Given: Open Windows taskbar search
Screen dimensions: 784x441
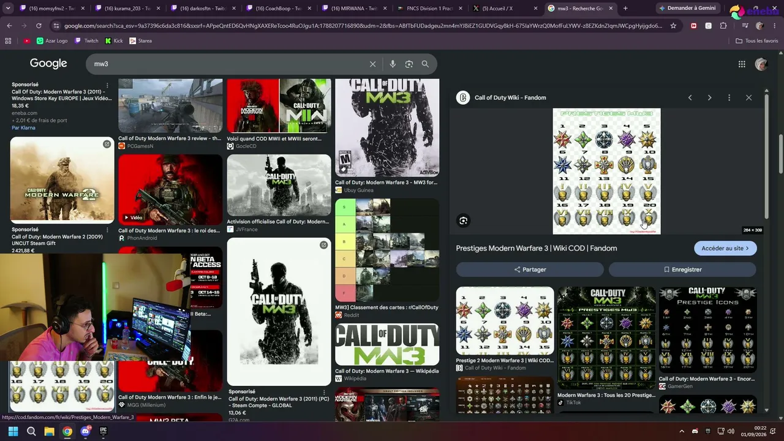Looking at the screenshot, I should pyautogui.click(x=31, y=431).
